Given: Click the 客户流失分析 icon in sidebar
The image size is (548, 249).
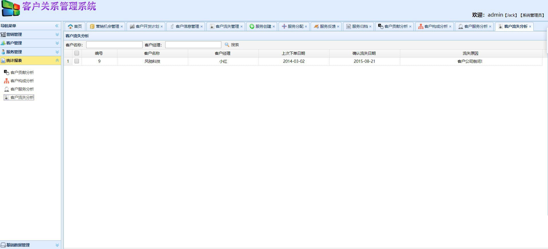Looking at the screenshot, I should click(x=6, y=97).
